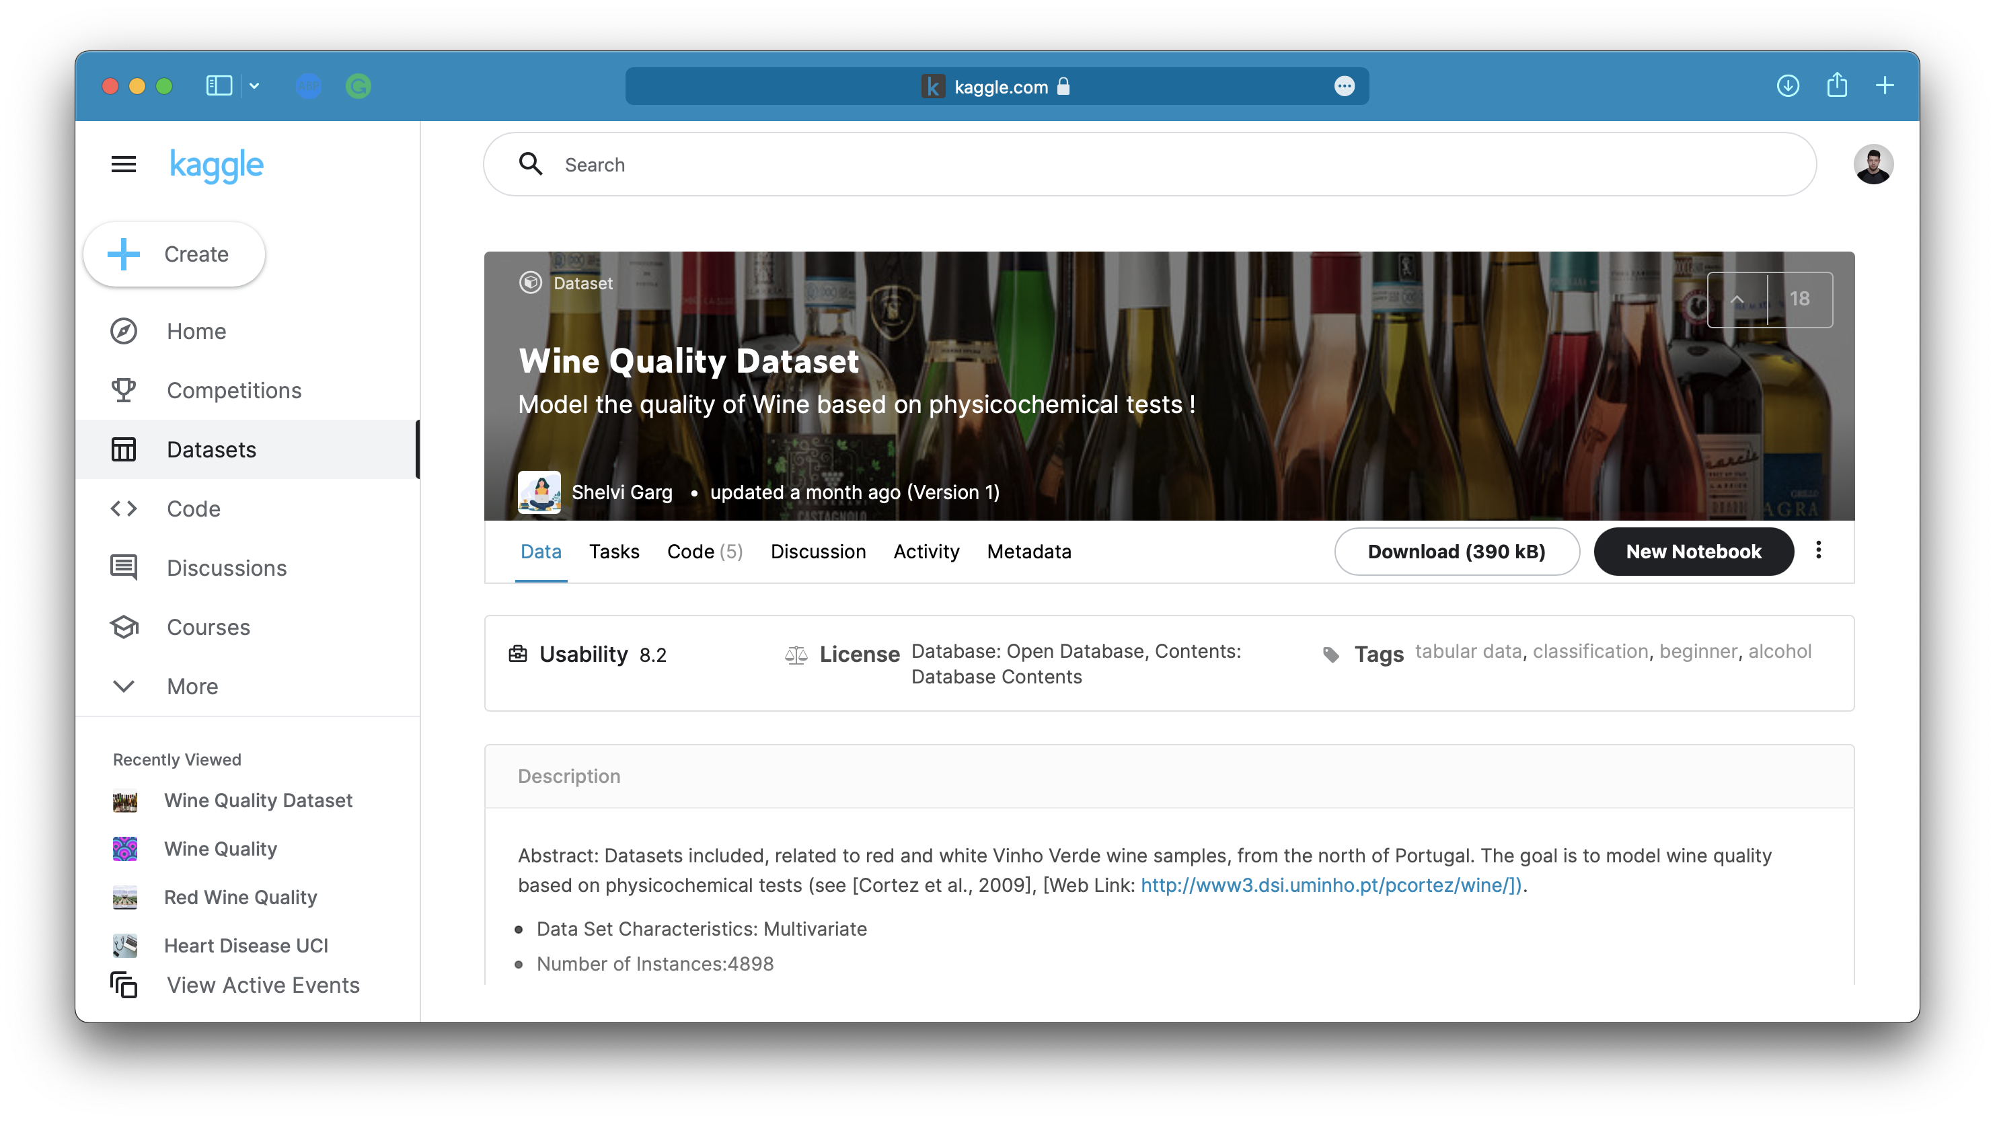Collapse the Description section
1995x1122 pixels.
pyautogui.click(x=569, y=775)
